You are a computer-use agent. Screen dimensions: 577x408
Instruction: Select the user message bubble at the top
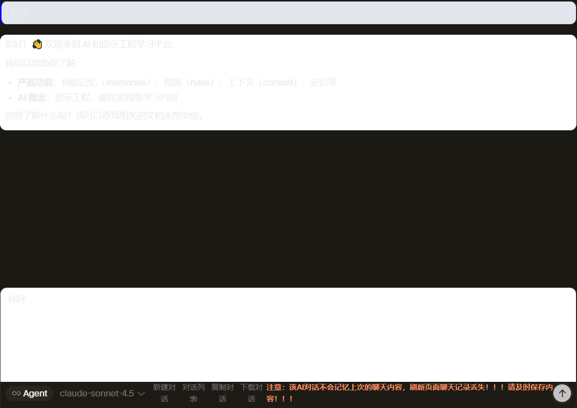click(x=288, y=13)
